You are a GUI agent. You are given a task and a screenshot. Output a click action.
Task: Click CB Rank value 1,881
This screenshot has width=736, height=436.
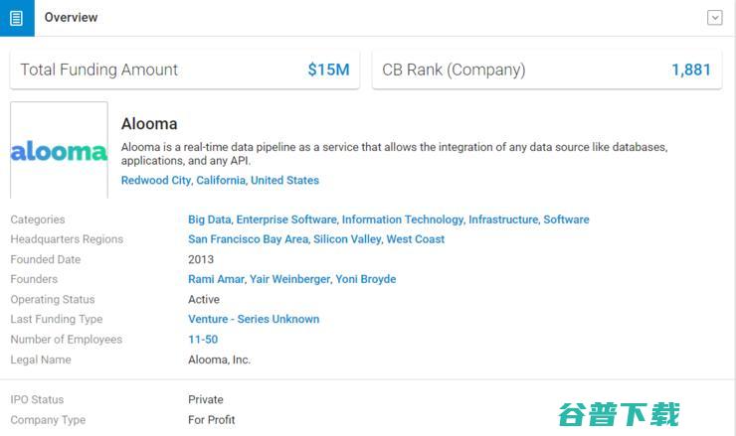point(691,70)
